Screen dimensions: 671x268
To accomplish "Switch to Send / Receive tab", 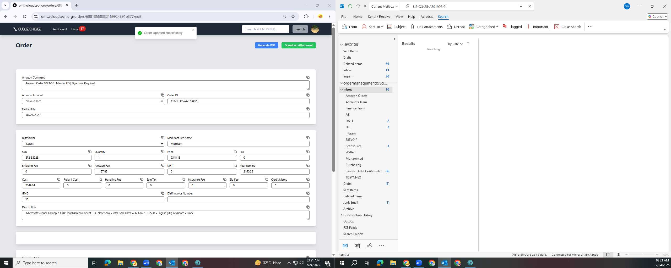I will pyautogui.click(x=379, y=16).
